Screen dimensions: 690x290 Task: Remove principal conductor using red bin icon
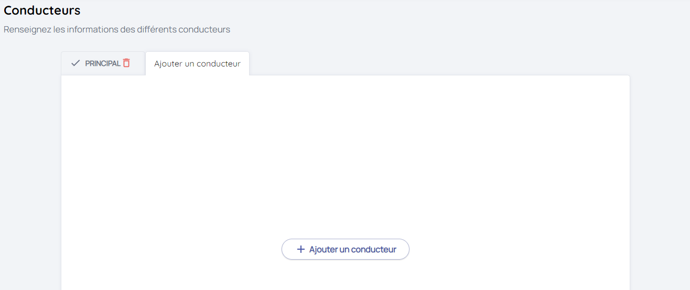pyautogui.click(x=126, y=63)
